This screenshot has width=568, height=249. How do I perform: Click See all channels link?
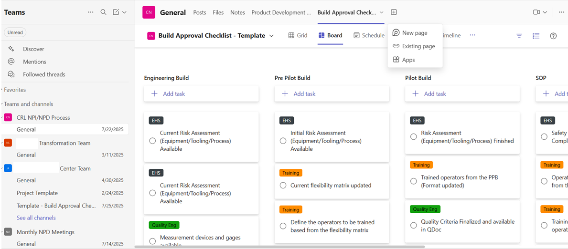tap(36, 218)
